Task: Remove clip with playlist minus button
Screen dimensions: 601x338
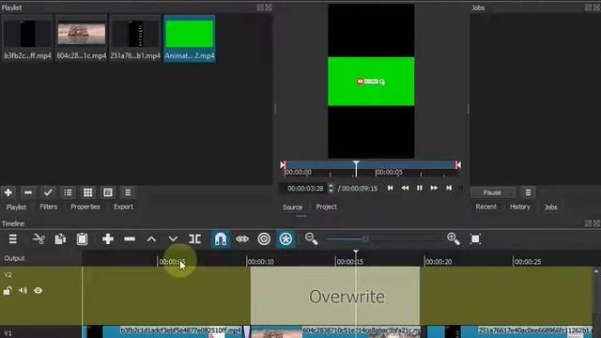Action: [28, 192]
